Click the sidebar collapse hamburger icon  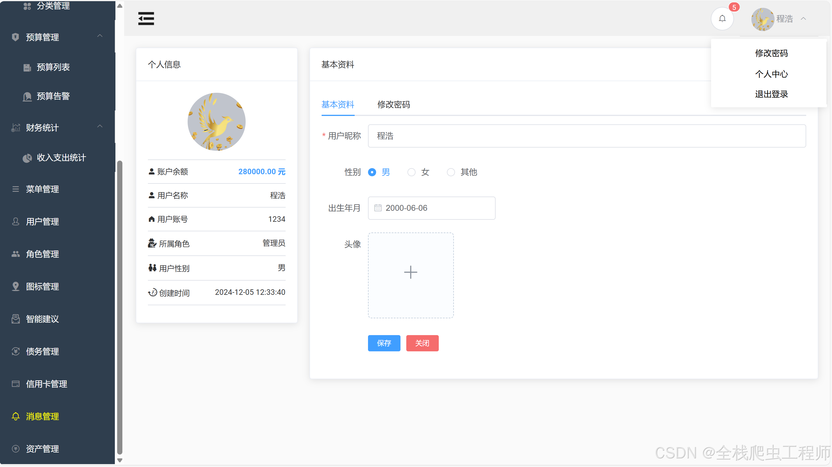click(146, 19)
